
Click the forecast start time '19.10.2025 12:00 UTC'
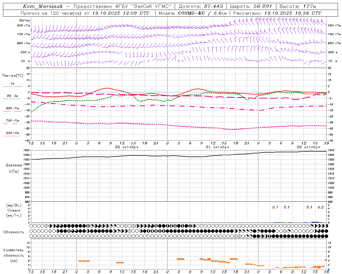(x=121, y=13)
